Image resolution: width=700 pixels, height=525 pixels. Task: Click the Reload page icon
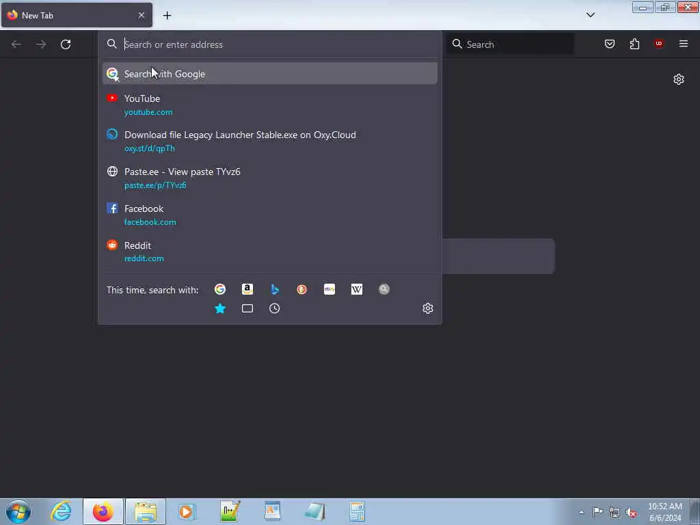66,44
